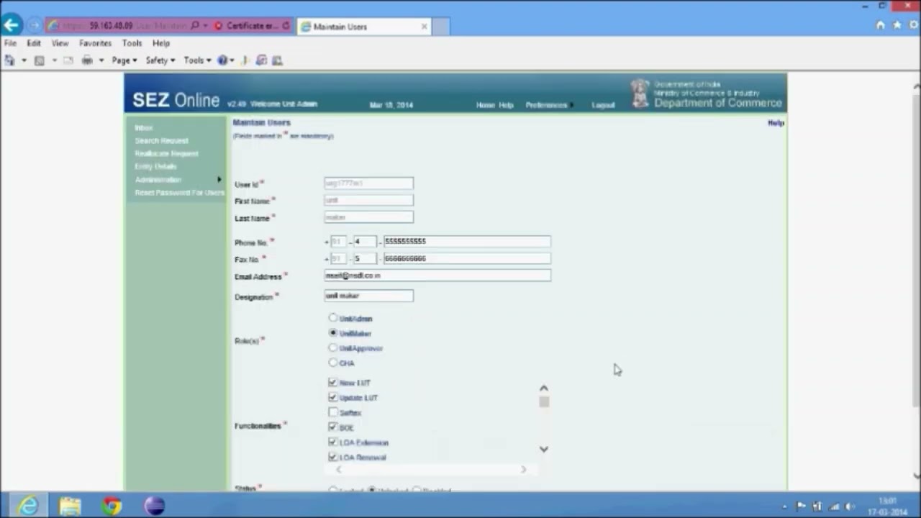Select the UnitAdmin role radio button
The image size is (921, 518).
click(332, 317)
